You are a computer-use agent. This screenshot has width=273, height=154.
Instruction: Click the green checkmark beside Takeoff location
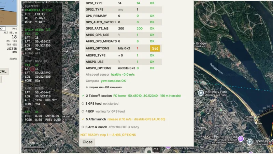click(83, 96)
